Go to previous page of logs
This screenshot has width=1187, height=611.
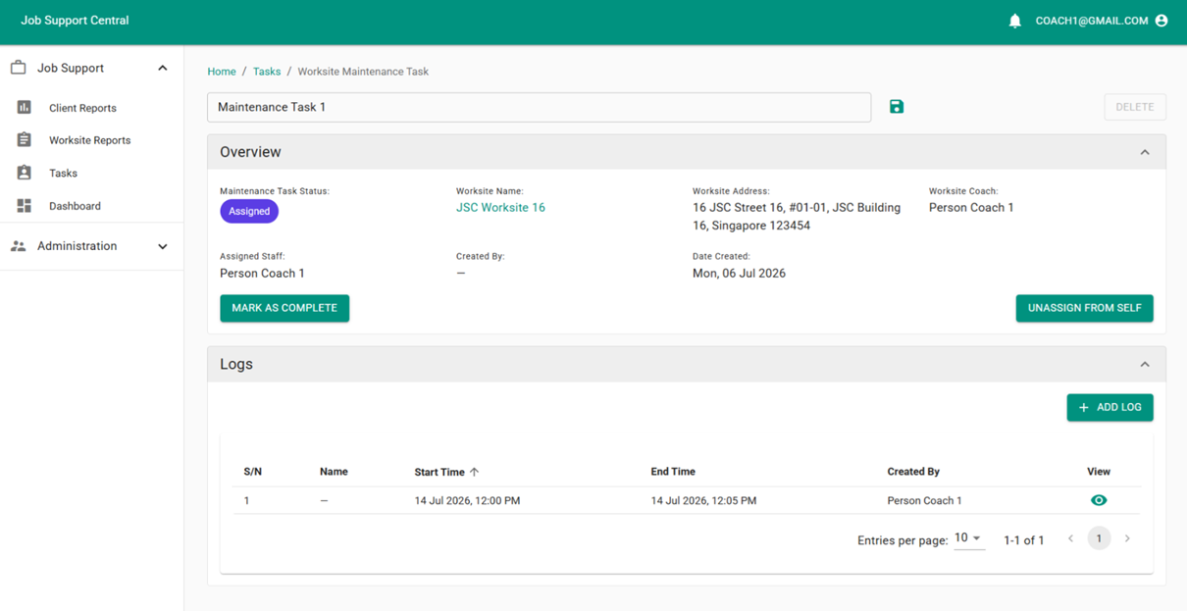pos(1070,538)
